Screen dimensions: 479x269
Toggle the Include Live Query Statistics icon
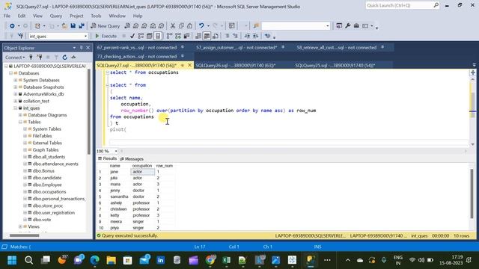[178, 36]
